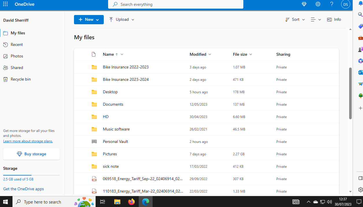Open the New dropdown button
Image resolution: width=363 pixels, height=207 pixels.
click(x=89, y=20)
